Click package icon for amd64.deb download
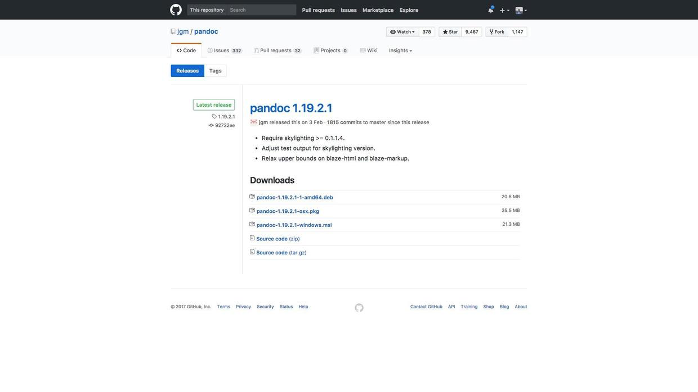The height and width of the screenshot is (392, 698). [252, 197]
